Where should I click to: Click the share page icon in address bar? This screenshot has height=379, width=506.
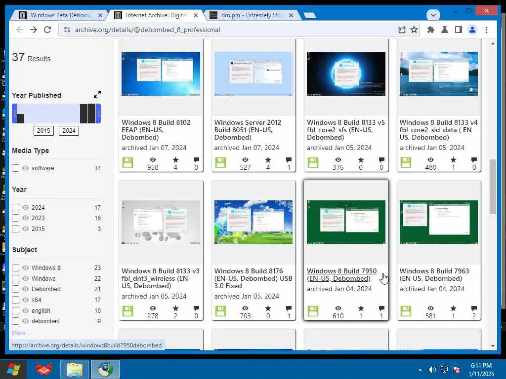click(x=402, y=30)
